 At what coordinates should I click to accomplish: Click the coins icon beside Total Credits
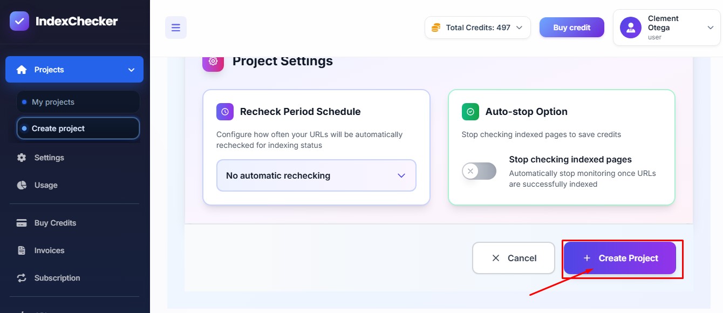[436, 28]
